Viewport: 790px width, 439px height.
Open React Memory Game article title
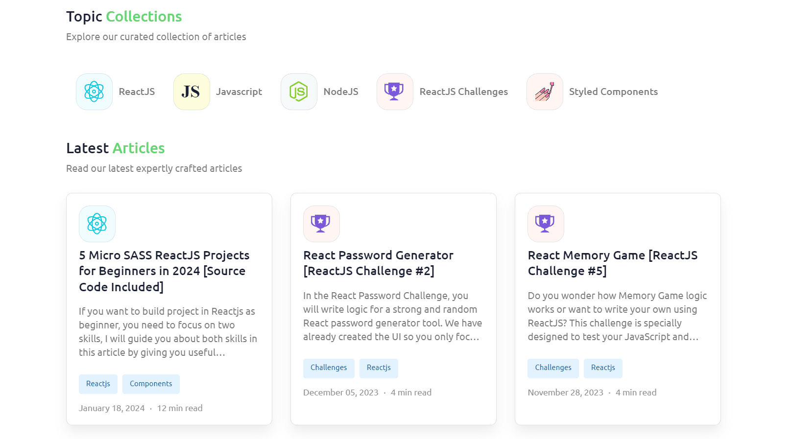(612, 263)
